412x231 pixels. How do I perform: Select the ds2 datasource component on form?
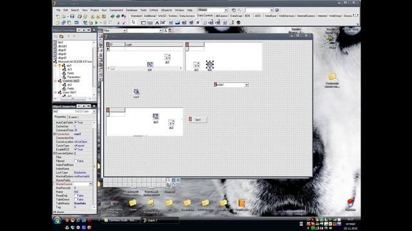click(196, 64)
